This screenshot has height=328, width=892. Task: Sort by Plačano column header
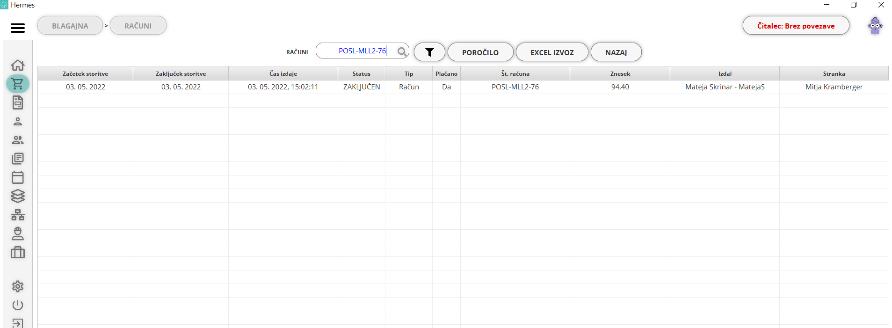(446, 73)
